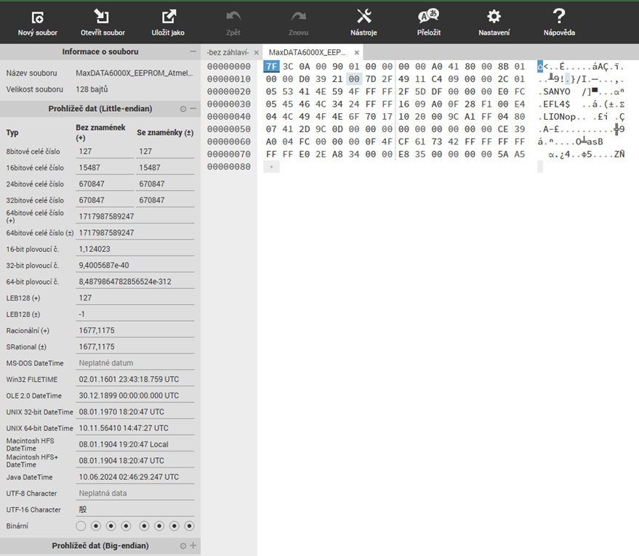Close the MaxDATA6000X_EEP... tab
Screen dimensions: 639x556
357,52
